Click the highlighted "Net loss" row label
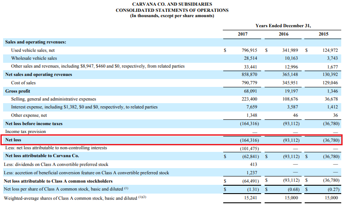The width and height of the screenshot is (343, 205). pos(13,140)
